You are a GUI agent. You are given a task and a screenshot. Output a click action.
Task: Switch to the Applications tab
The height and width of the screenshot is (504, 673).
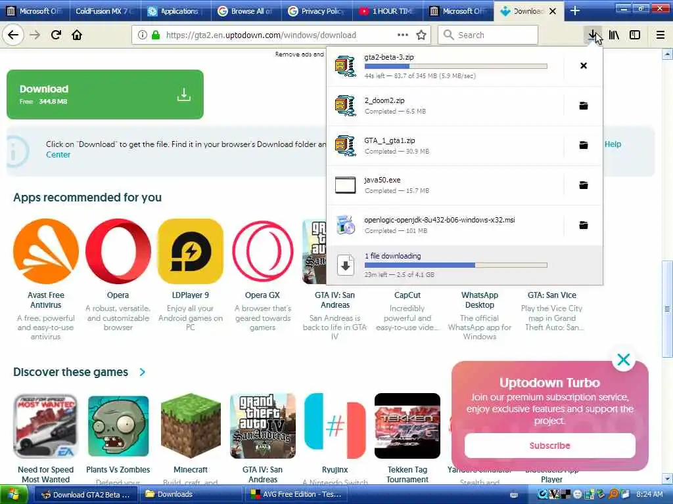(176, 11)
